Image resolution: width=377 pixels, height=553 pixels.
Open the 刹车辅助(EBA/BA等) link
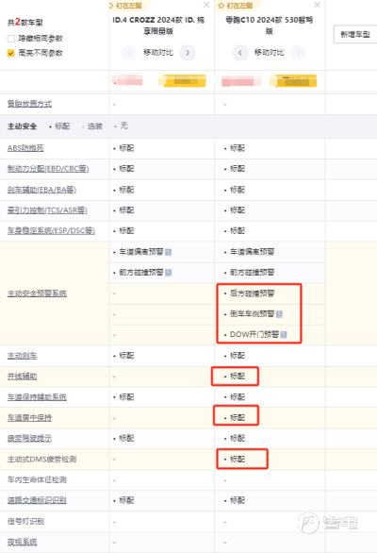[x=41, y=190]
